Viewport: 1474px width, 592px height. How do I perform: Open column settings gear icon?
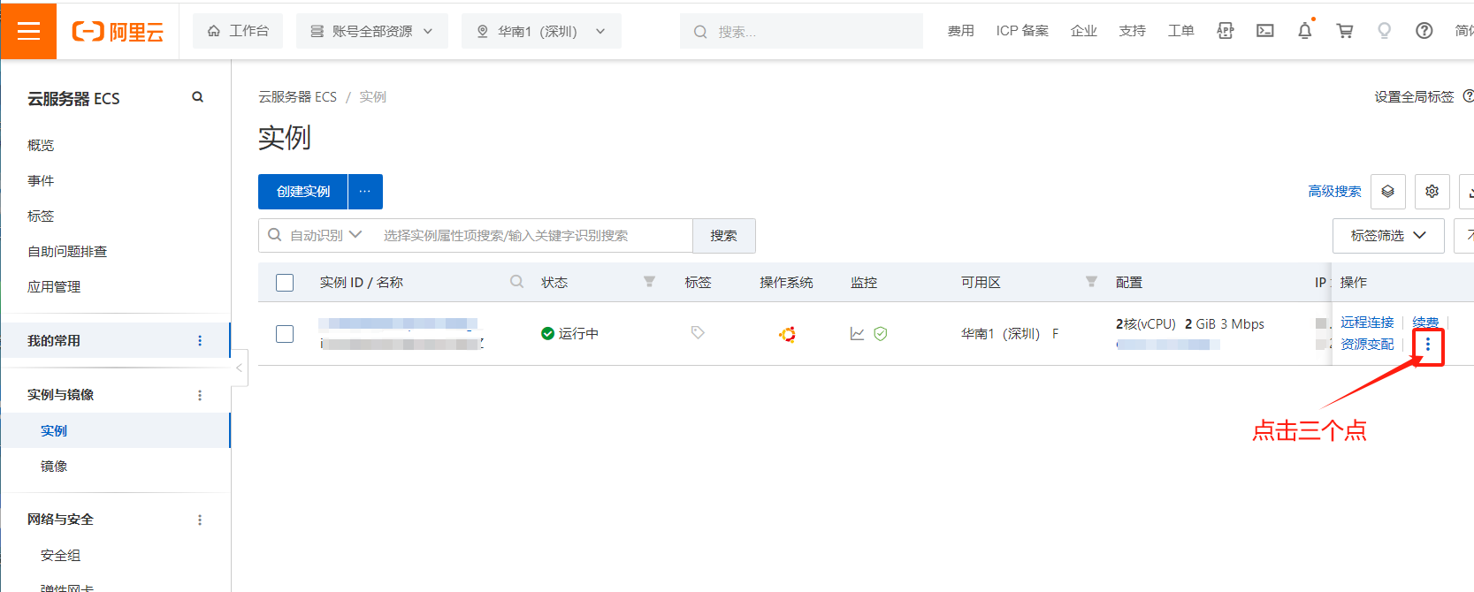tap(1432, 192)
